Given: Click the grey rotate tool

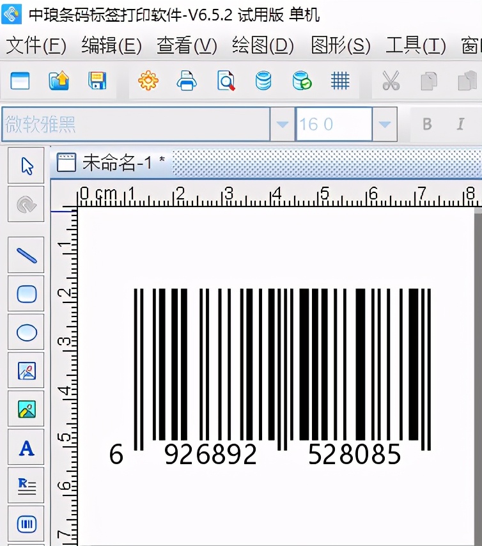Looking at the screenshot, I should point(26,204).
